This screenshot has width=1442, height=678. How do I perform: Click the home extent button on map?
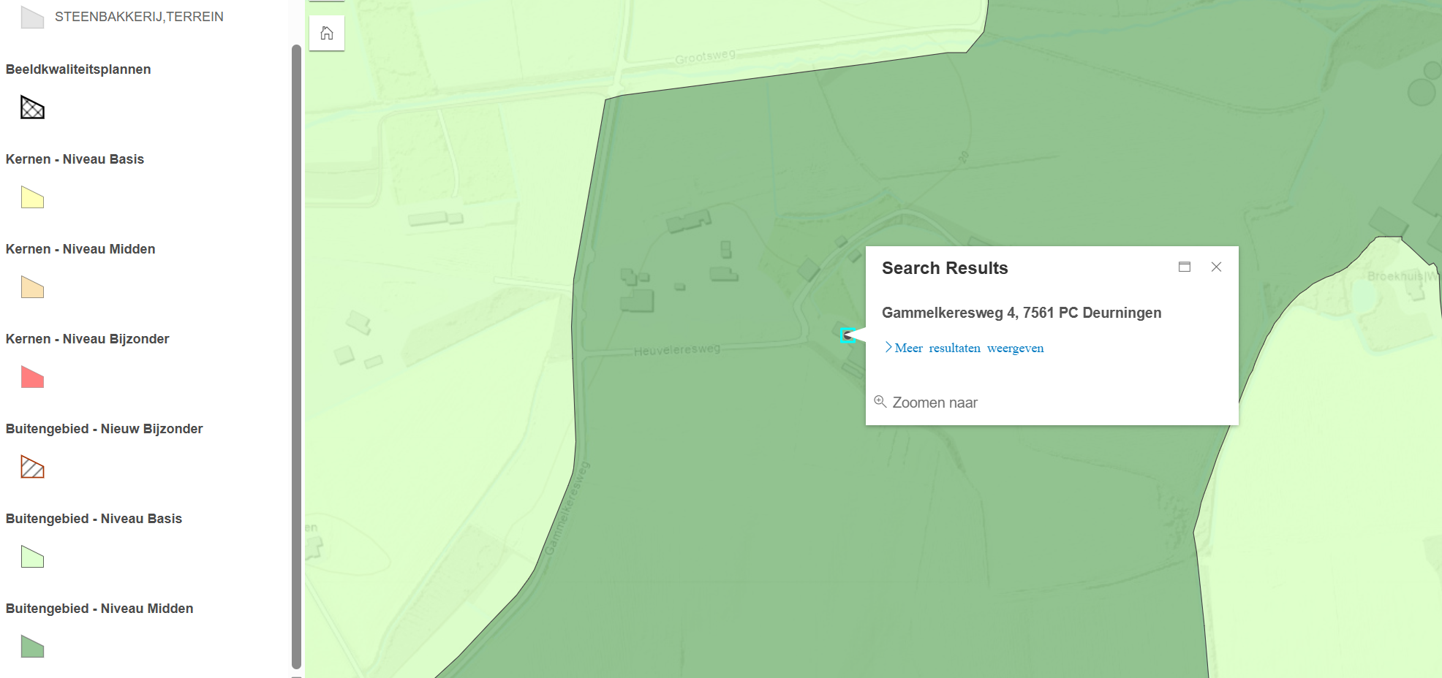tap(327, 34)
